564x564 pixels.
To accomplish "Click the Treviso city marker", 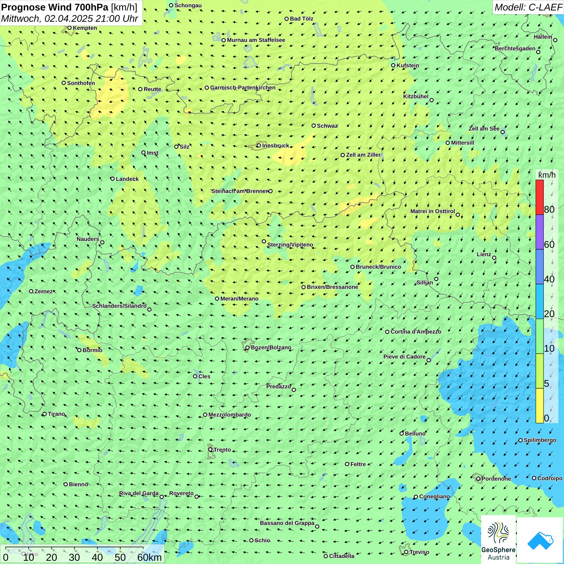I will point(406,552).
